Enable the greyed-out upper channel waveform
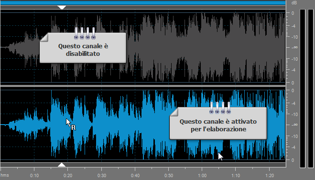Screen dimensions: 315x180 coord(143,47)
